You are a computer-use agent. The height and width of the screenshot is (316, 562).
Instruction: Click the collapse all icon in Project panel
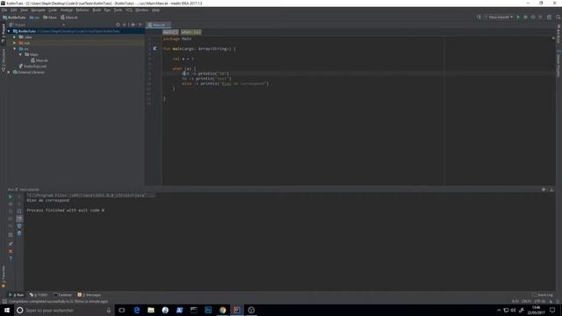[x=125, y=25]
